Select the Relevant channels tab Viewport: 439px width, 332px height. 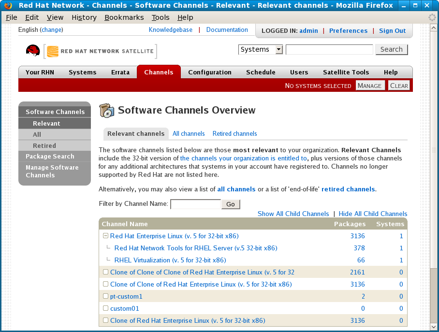[136, 134]
